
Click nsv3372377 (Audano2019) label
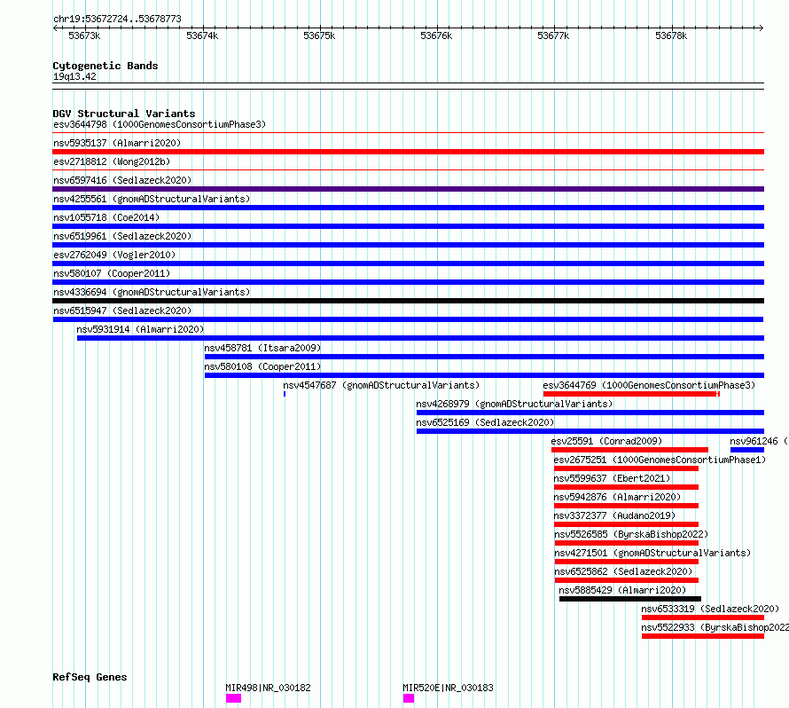614,515
